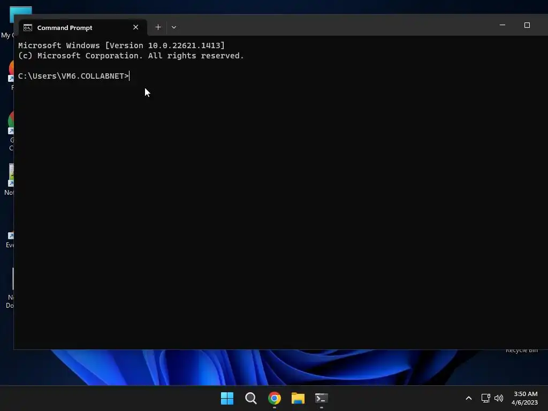Open the network status tray icon
Viewport: 548px width, 411px height.
(485, 398)
